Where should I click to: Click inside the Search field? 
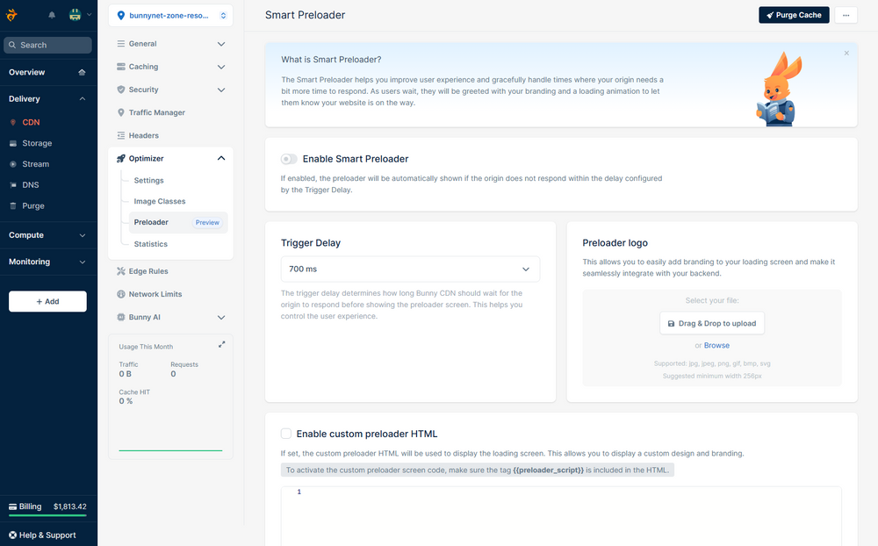pos(47,44)
